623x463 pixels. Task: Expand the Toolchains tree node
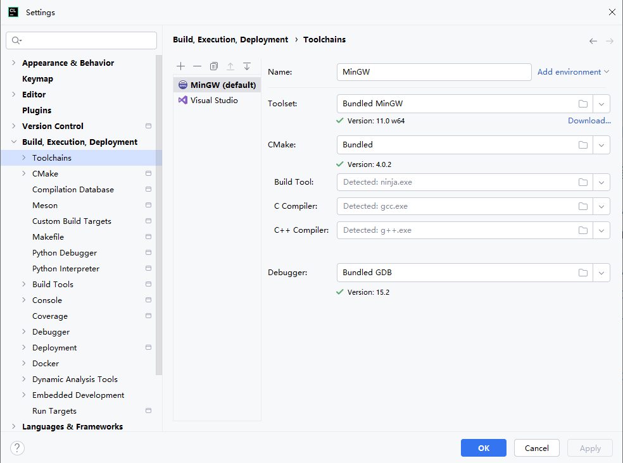(x=24, y=157)
